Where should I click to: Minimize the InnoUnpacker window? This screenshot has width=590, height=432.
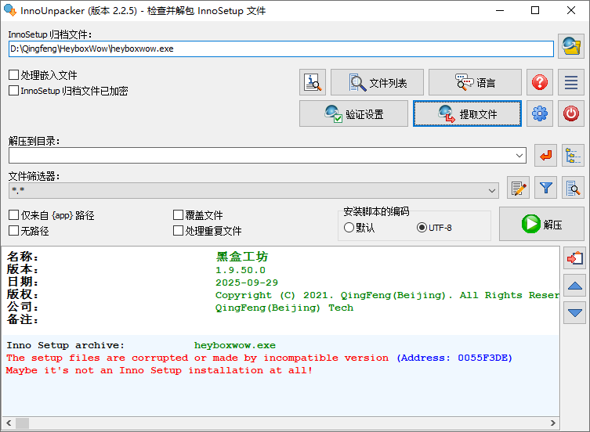pos(500,10)
